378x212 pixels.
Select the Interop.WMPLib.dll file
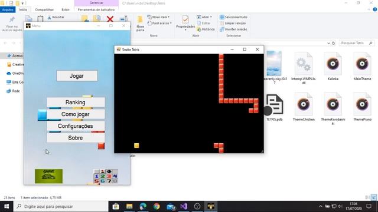coord(304,68)
